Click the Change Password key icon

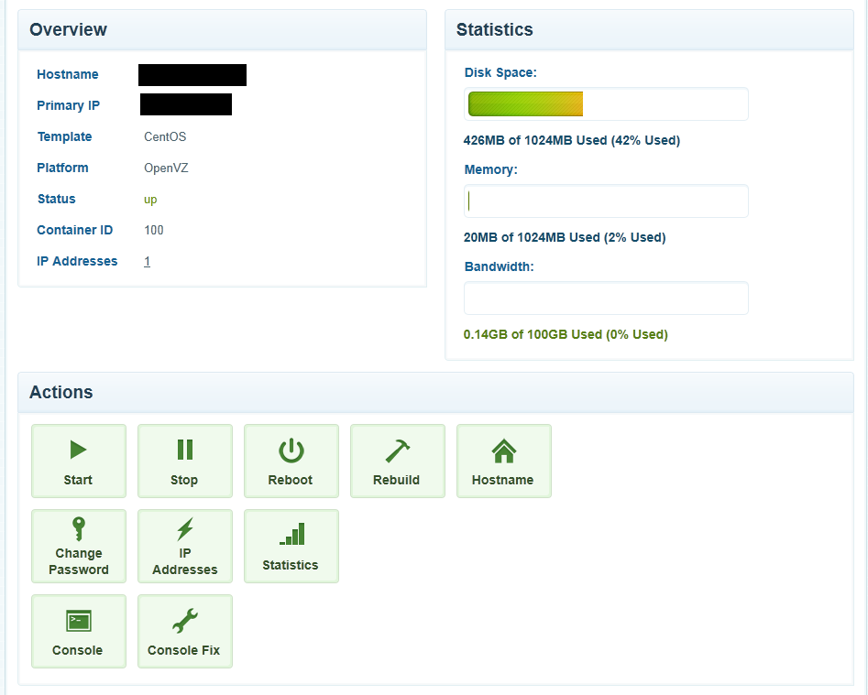[78, 529]
